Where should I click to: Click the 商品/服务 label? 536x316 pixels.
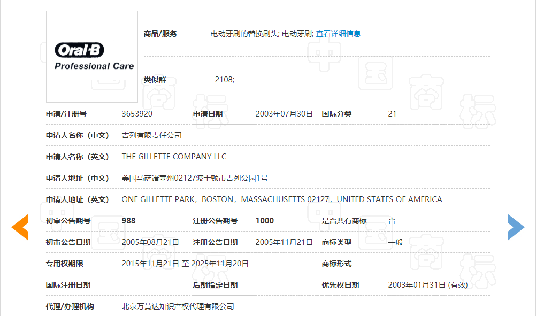[160, 34]
